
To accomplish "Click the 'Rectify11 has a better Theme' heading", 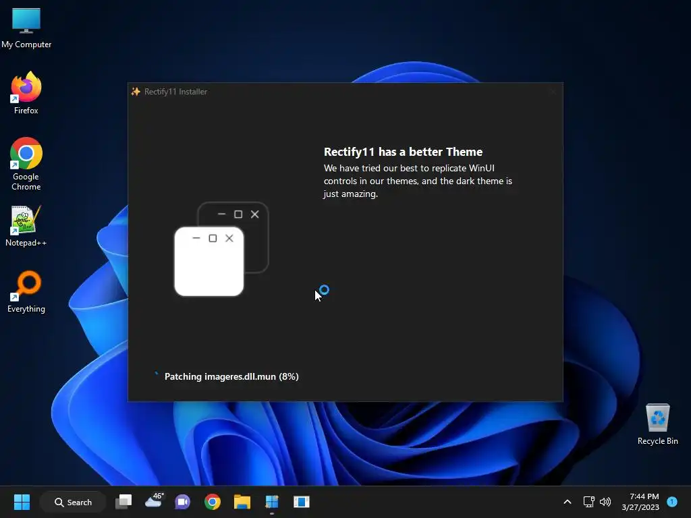I will pos(403,152).
